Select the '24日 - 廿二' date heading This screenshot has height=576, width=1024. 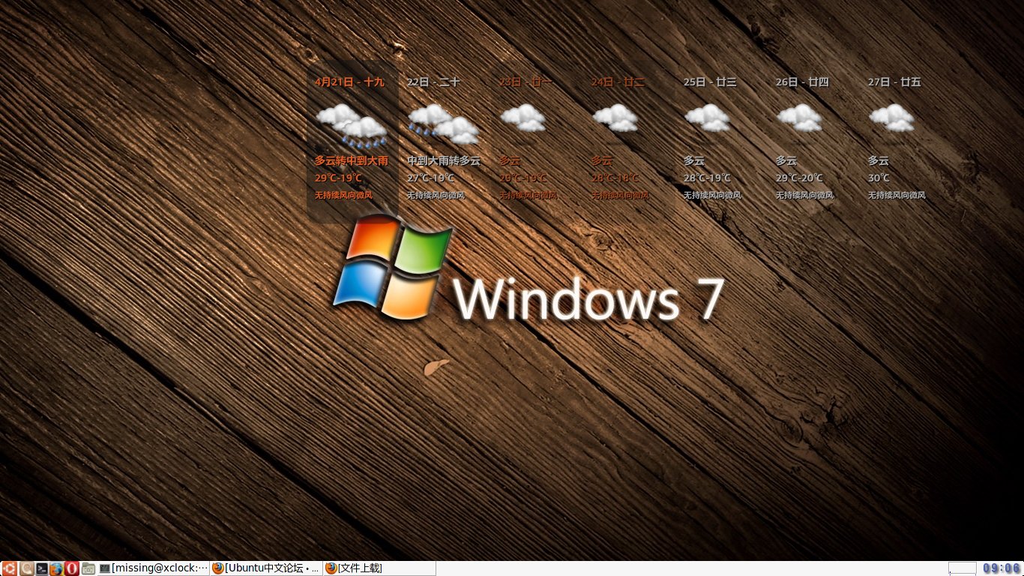pyautogui.click(x=618, y=82)
